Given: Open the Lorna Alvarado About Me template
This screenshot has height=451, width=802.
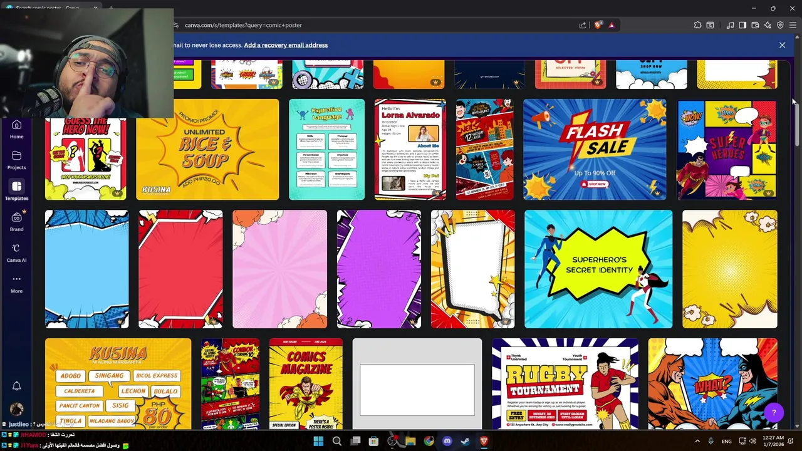Looking at the screenshot, I should 410,149.
